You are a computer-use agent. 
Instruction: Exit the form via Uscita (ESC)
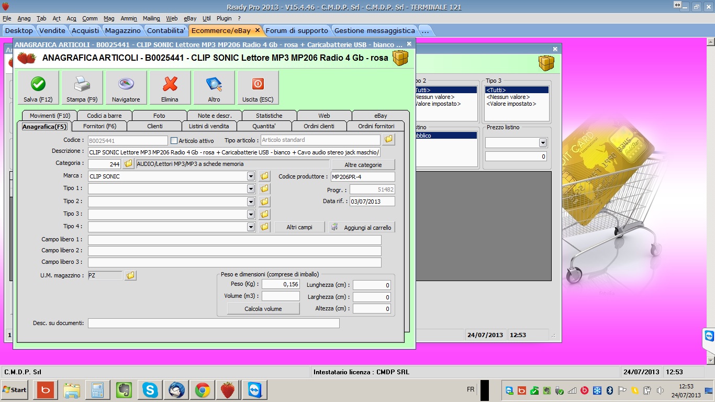click(258, 88)
